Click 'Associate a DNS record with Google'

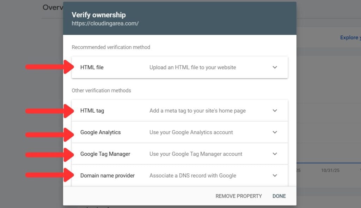(x=192, y=176)
